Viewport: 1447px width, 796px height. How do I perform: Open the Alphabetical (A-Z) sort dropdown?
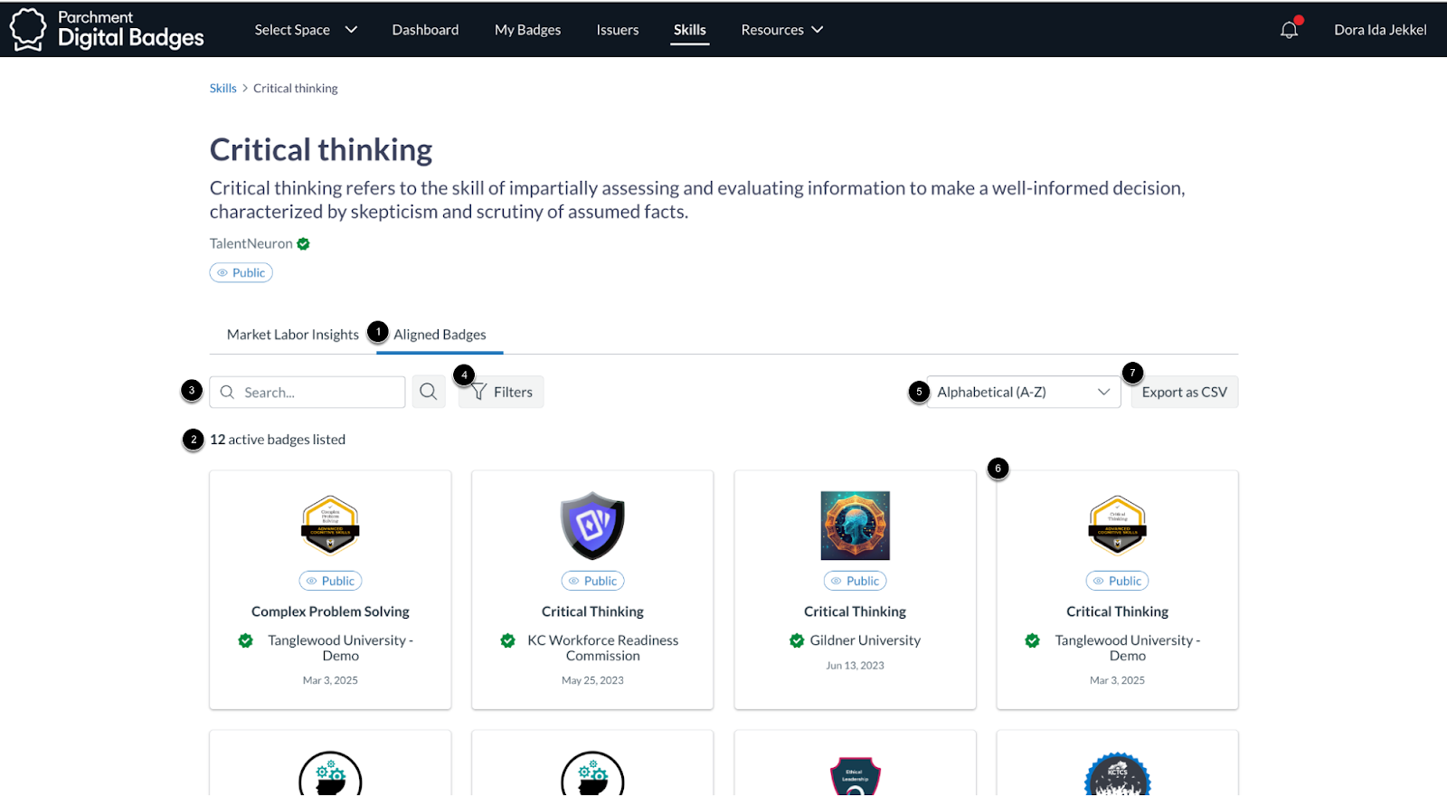click(1024, 392)
